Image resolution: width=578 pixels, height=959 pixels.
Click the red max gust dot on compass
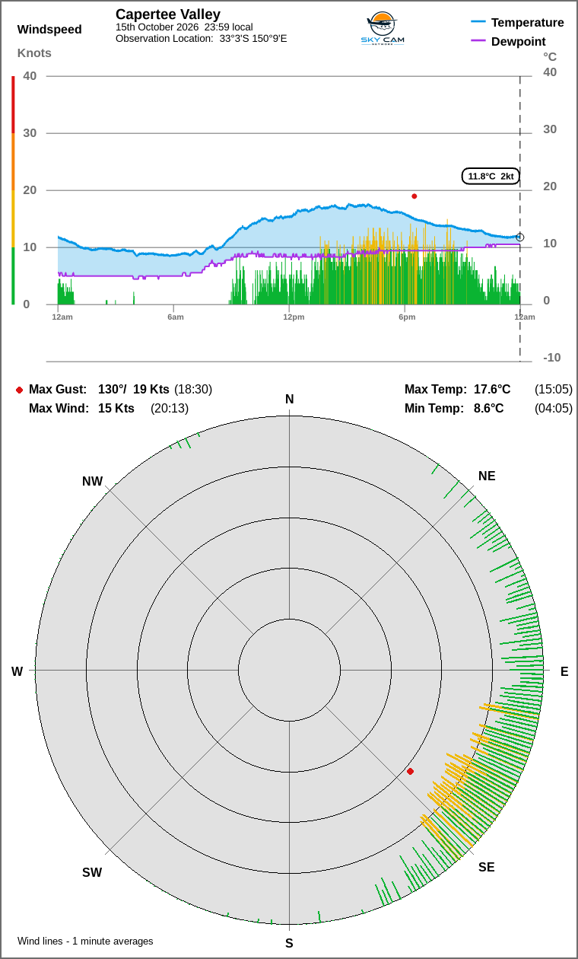click(x=411, y=772)
